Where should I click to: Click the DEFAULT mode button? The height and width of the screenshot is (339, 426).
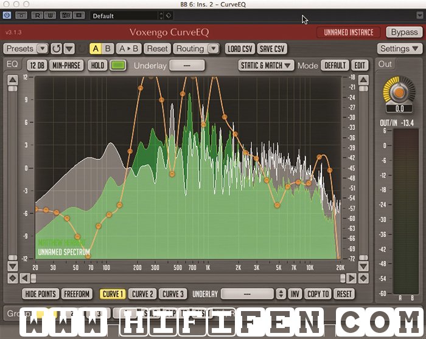[x=335, y=66]
